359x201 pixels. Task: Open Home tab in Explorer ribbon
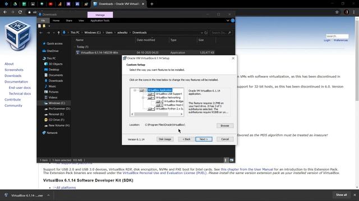point(56,21)
